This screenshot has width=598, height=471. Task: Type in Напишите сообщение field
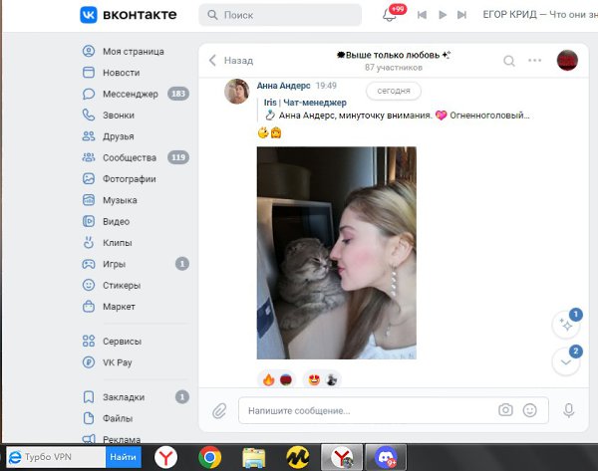point(369,410)
